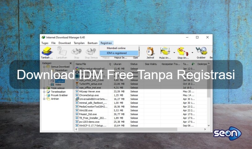
Task: Click the Tidak selesai folder icon
Action: (48, 88)
